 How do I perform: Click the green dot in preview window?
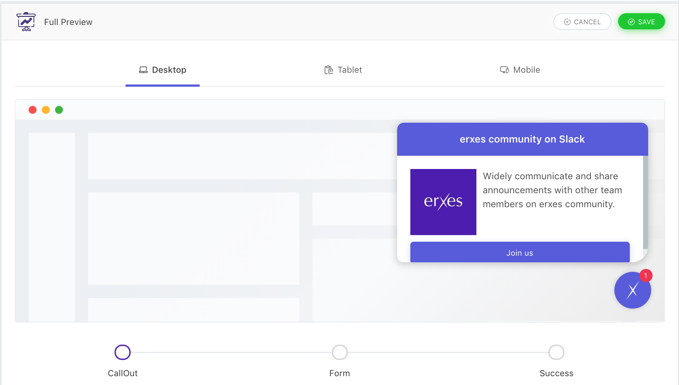(x=59, y=110)
